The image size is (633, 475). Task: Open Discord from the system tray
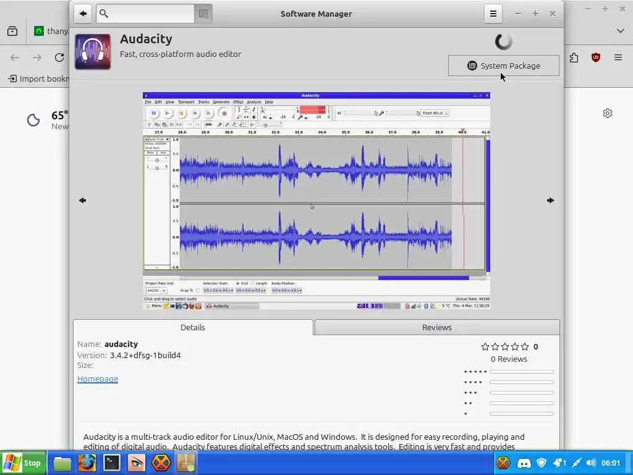click(524, 463)
